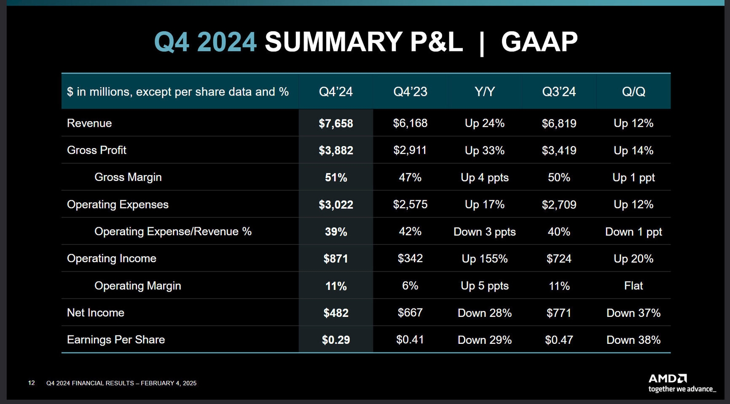Click the AMD logo in the slide footer
The width and height of the screenshot is (730, 404).
(682, 383)
